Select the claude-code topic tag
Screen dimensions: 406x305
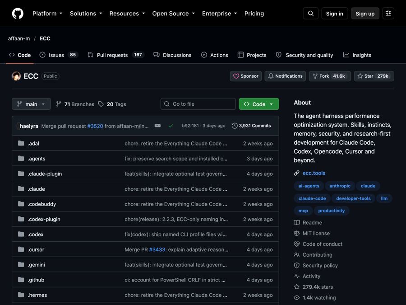312,198
